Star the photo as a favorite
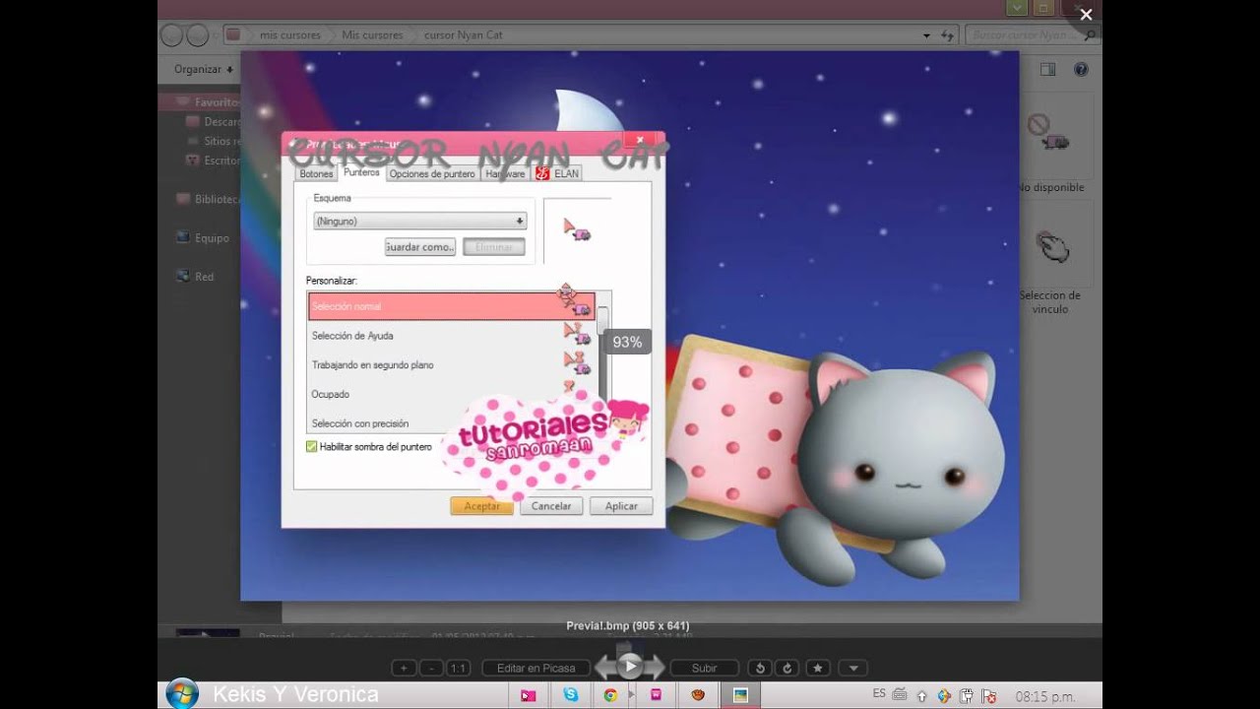Image resolution: width=1260 pixels, height=709 pixels. [x=819, y=668]
